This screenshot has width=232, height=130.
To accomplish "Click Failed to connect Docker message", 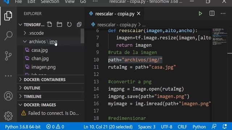I will pos(54,113).
